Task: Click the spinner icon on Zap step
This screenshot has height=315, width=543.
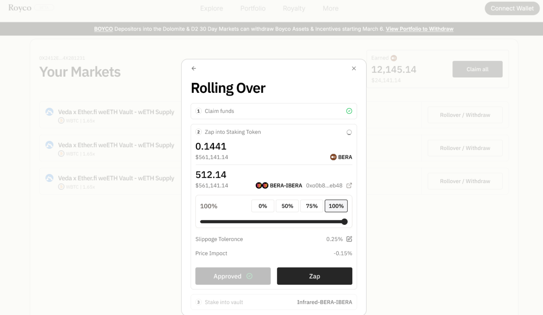Action: [349, 132]
